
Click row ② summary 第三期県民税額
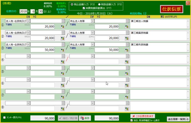pos(160,36)
